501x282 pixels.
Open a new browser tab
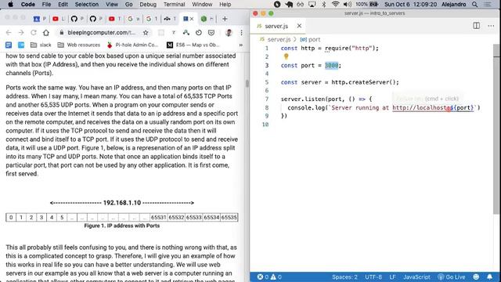tap(225, 19)
